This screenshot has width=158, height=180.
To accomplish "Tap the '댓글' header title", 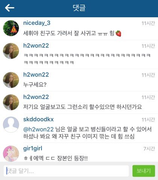I will [x=79, y=8].
